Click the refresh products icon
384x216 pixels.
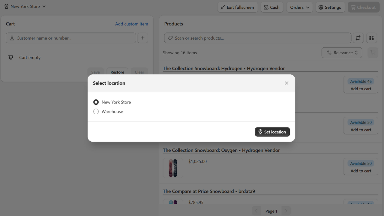(x=358, y=38)
